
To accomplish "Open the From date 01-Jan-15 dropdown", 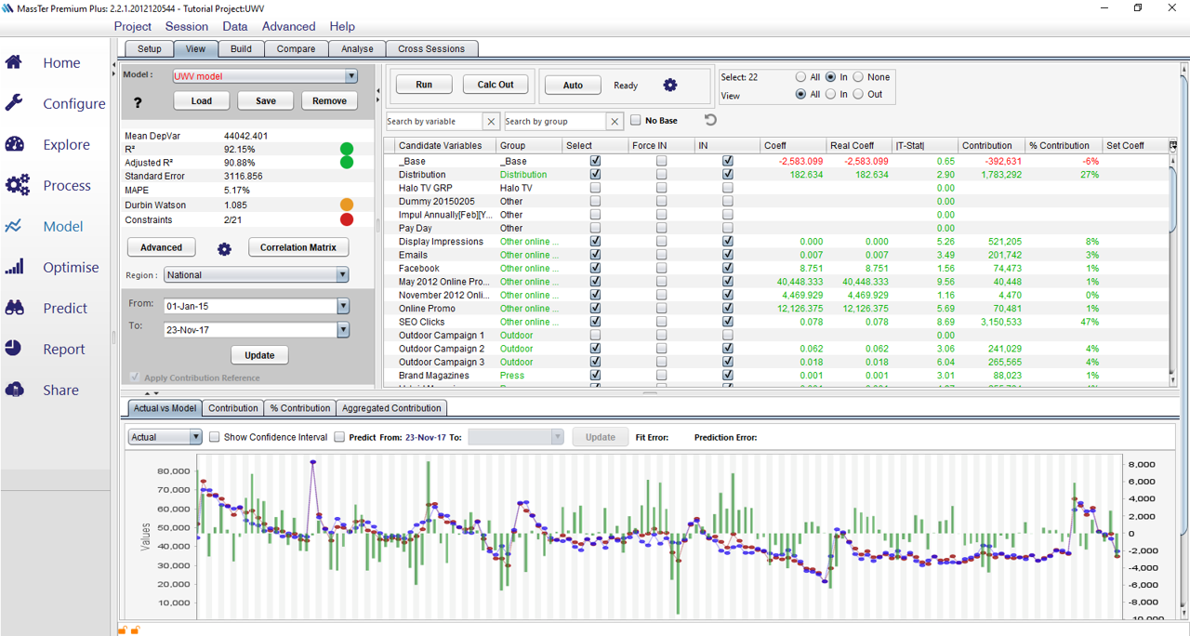I will tap(342, 306).
